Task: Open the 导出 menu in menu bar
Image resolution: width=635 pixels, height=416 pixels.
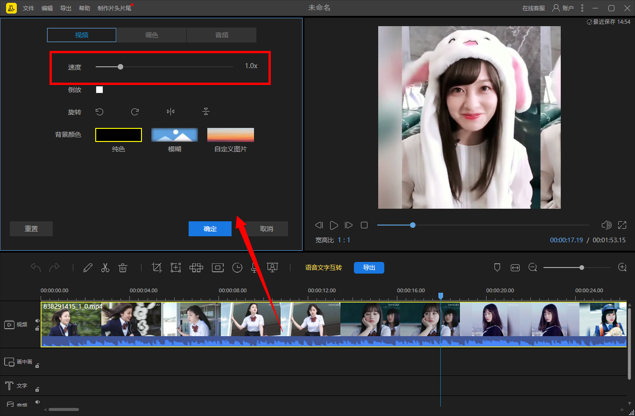Action: point(66,8)
